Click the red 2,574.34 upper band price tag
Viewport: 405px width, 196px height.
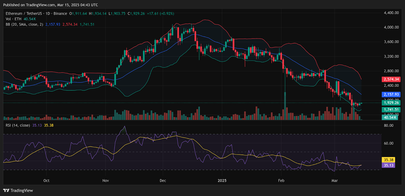[391, 79]
